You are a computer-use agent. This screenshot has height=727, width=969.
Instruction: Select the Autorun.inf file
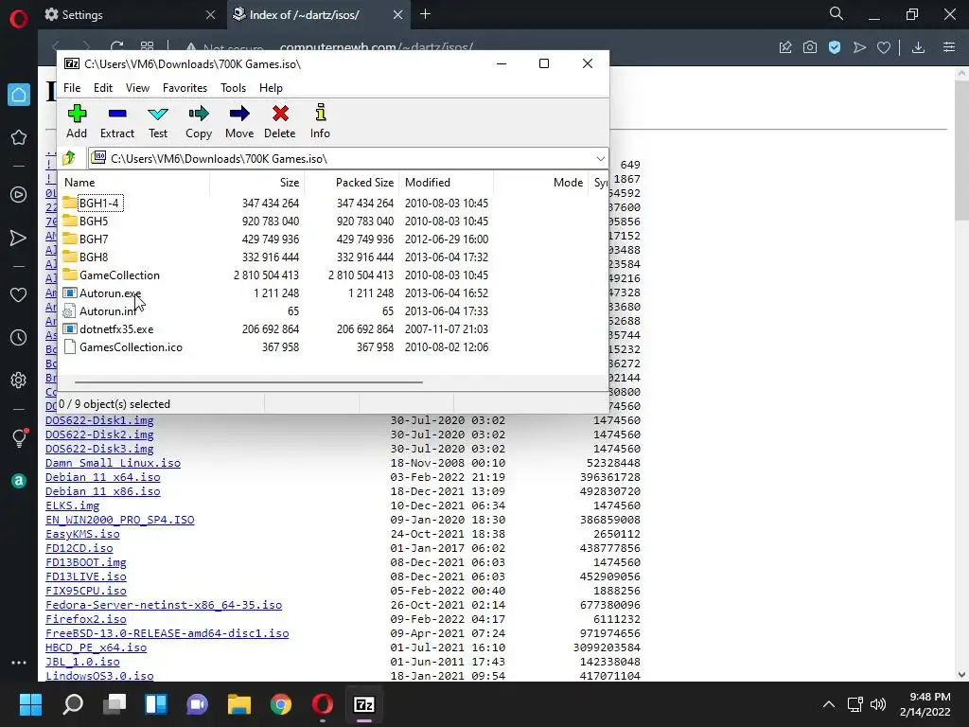[108, 310]
